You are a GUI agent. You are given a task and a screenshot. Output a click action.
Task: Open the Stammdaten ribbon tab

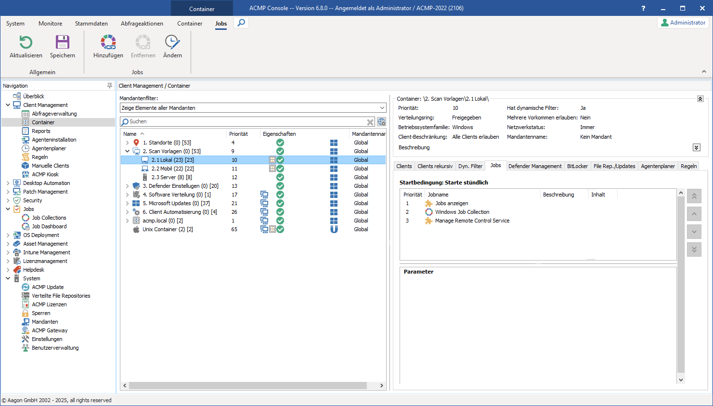tap(91, 24)
